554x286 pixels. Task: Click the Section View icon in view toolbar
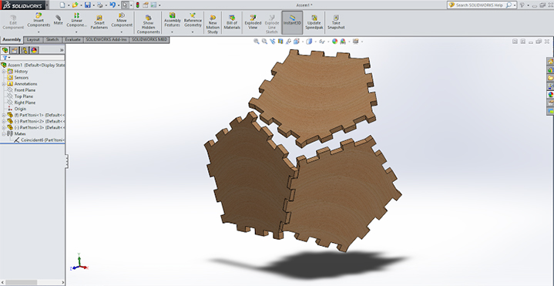coord(280,42)
